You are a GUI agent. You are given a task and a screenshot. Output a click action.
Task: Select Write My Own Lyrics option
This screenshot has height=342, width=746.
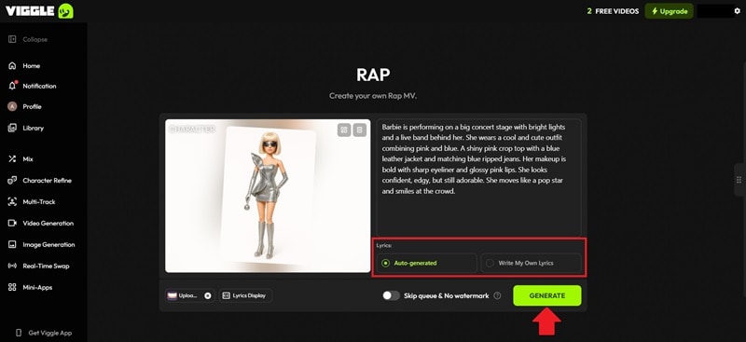click(531, 263)
